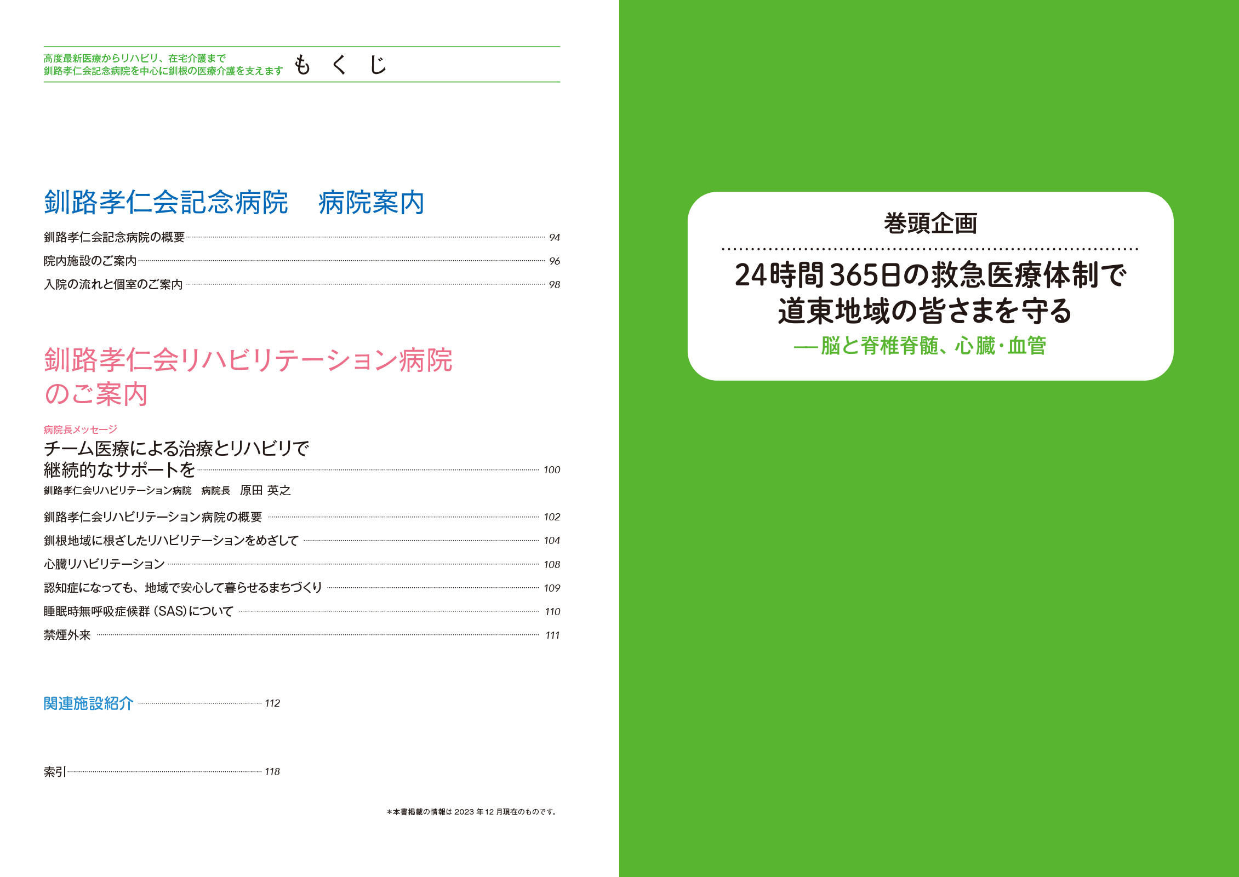The image size is (1239, 877).
Task: Select the entry 心臓リハビリテーション
Action: 104,564
